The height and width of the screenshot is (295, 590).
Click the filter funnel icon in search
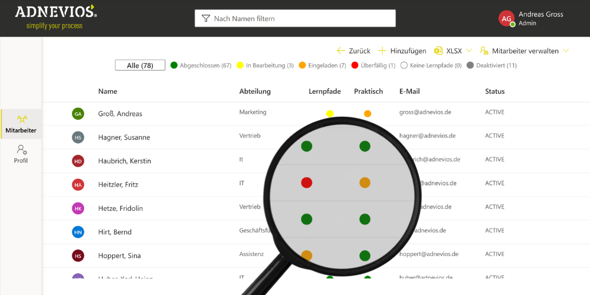pyautogui.click(x=205, y=18)
